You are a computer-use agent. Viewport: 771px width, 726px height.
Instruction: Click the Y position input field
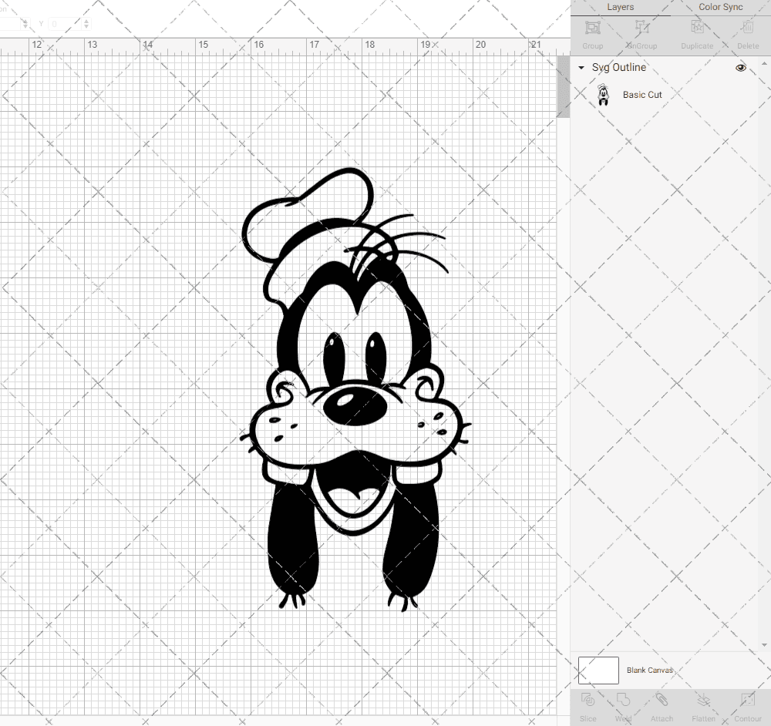pos(66,23)
